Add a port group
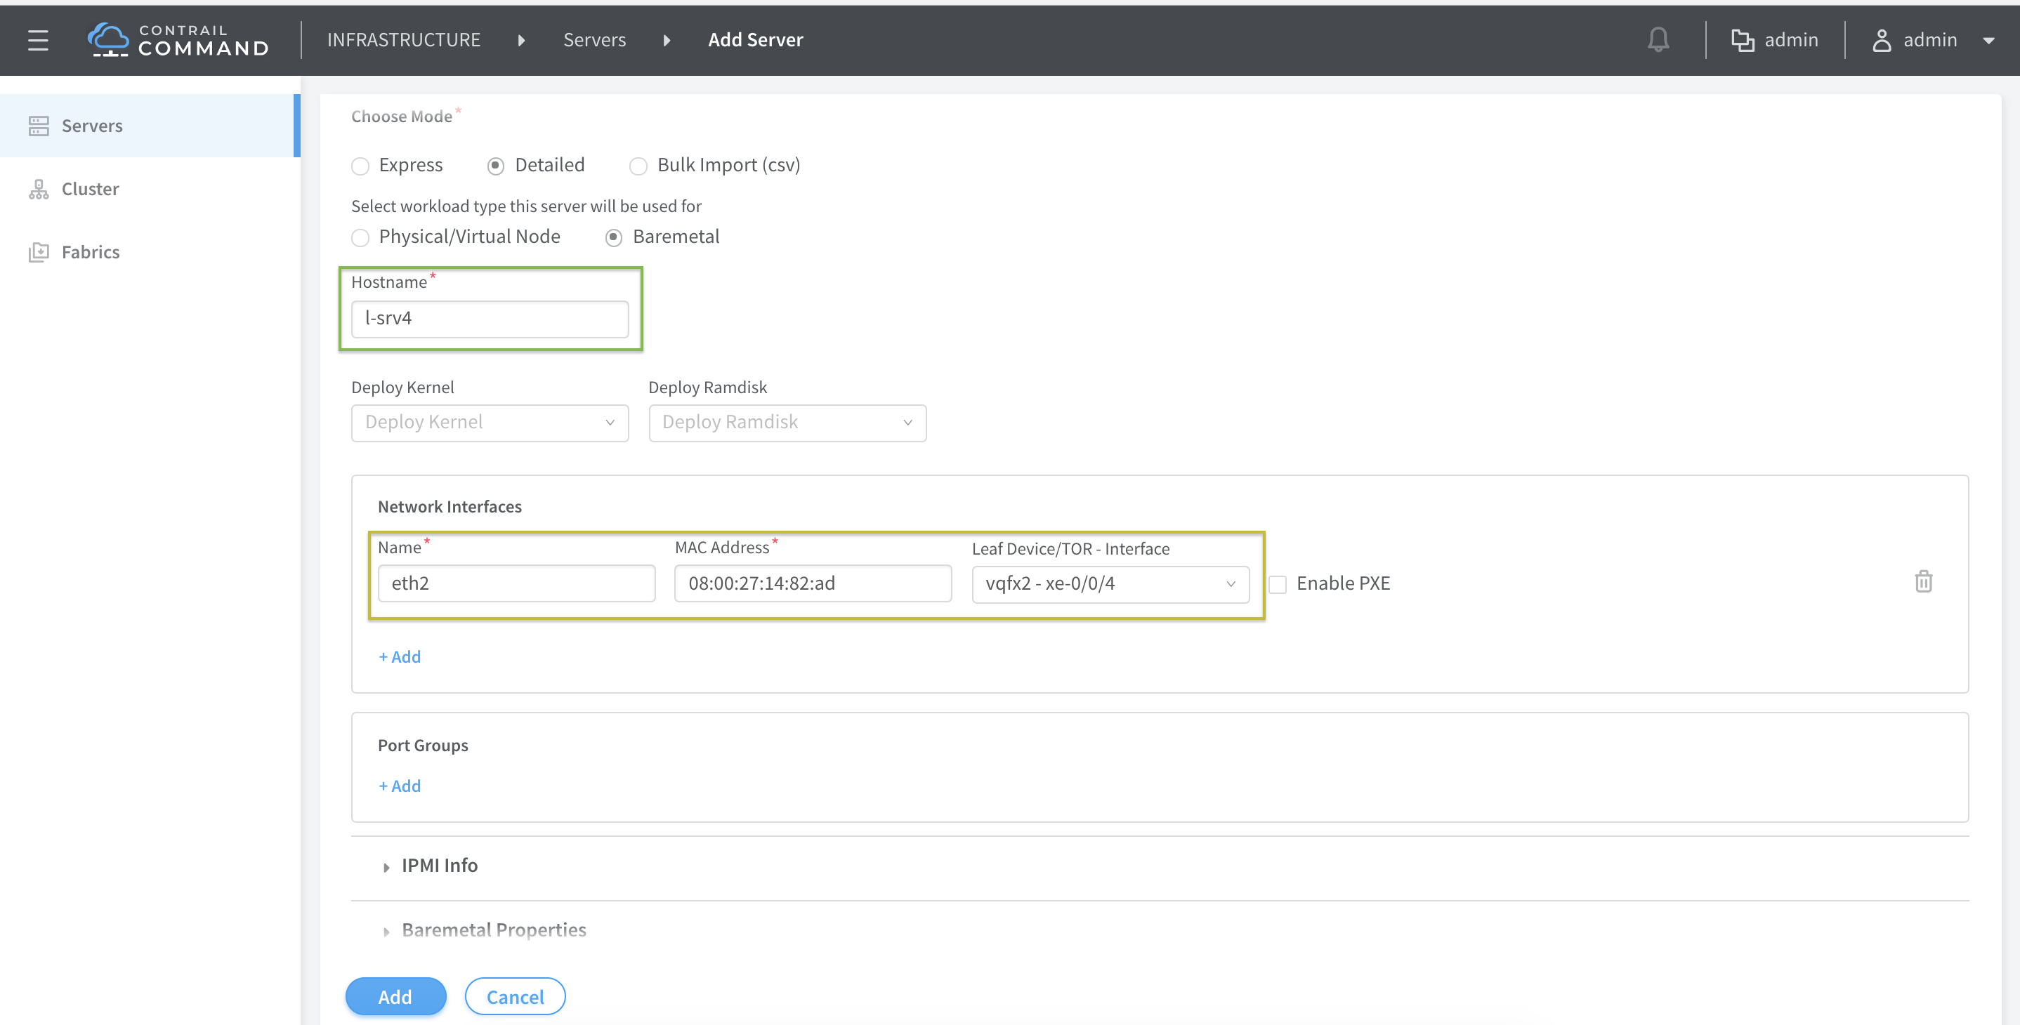Image resolution: width=2020 pixels, height=1025 pixels. (400, 786)
